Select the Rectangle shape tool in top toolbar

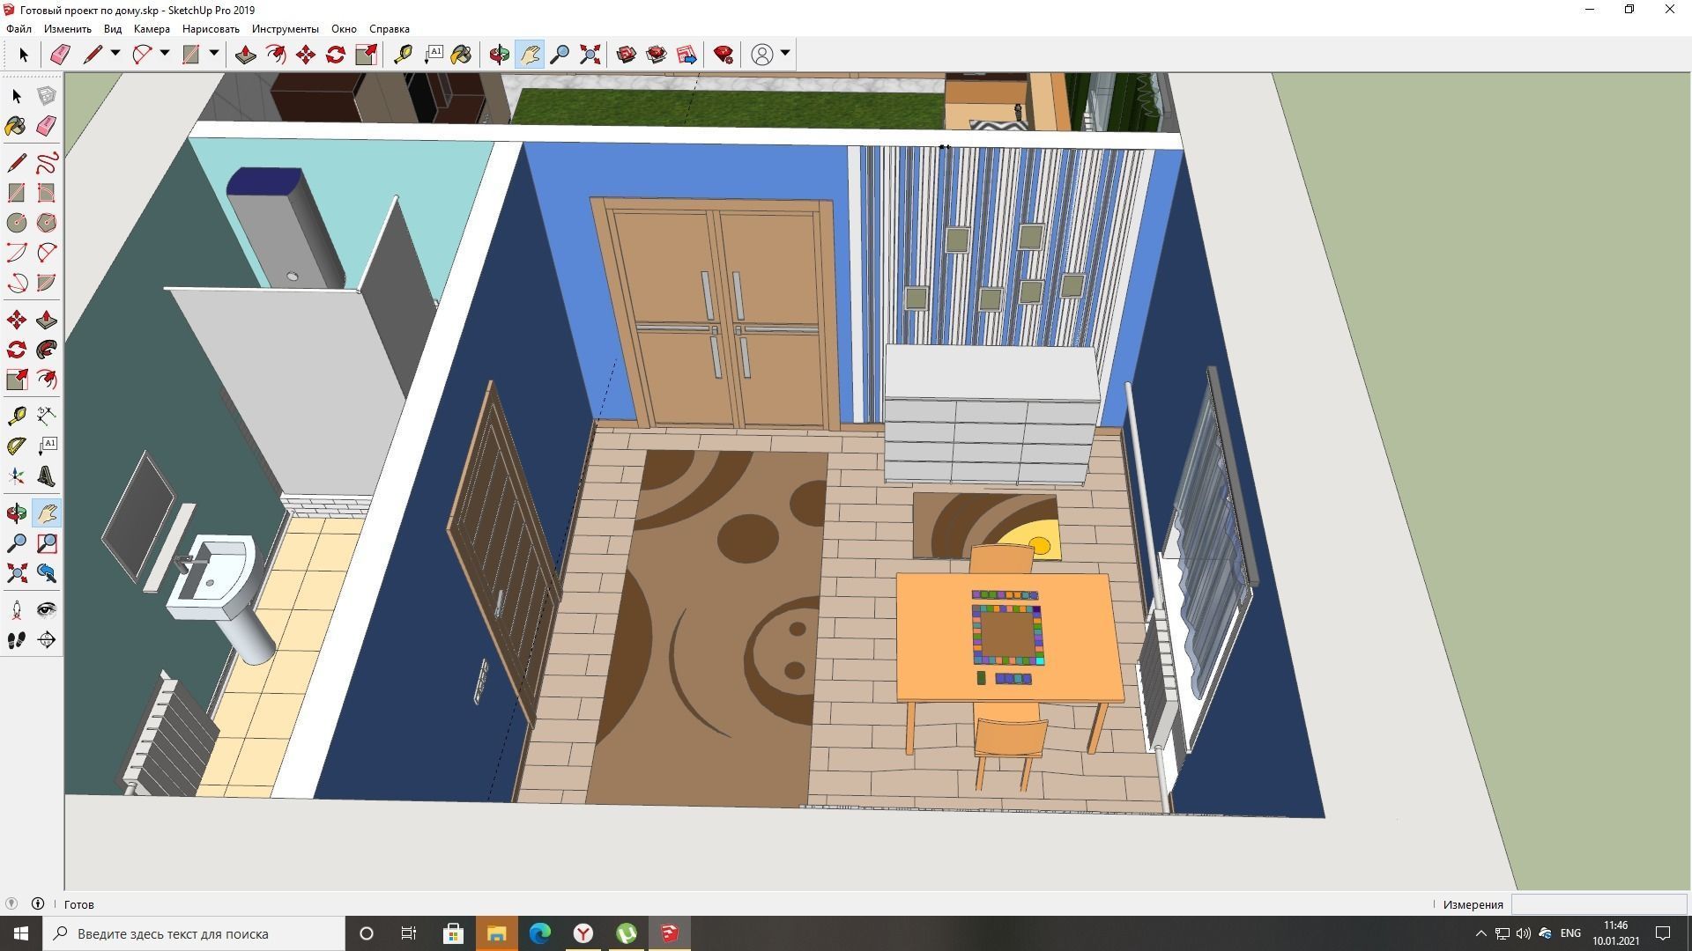pyautogui.click(x=190, y=55)
